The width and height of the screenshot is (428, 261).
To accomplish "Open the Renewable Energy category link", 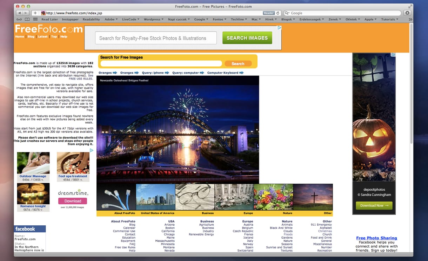I will click(201, 234).
